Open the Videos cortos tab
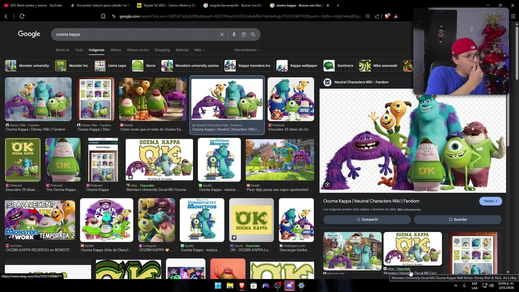This screenshot has width=519, height=292. (138, 50)
